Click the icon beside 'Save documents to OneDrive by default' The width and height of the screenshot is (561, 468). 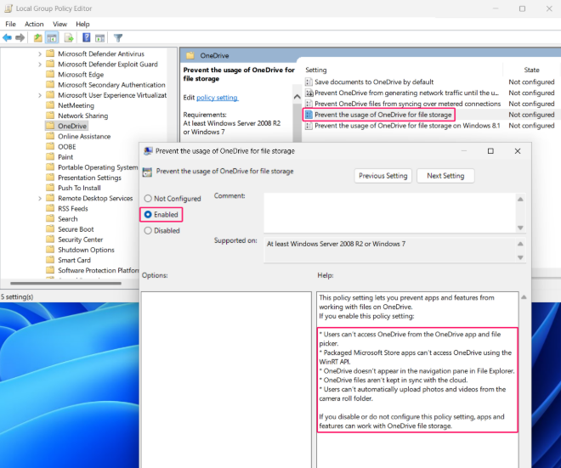309,82
